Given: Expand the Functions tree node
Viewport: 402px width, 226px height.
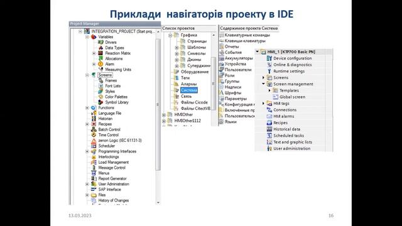Looking at the screenshot, I should click(87, 108).
